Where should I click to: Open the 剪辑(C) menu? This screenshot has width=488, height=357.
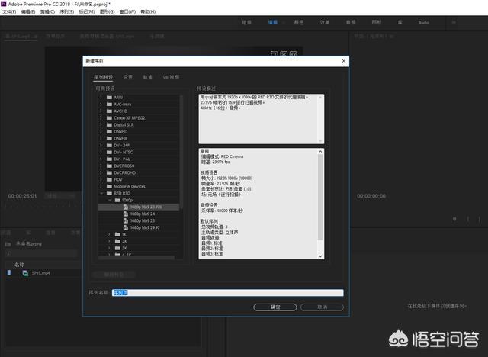click(47, 12)
